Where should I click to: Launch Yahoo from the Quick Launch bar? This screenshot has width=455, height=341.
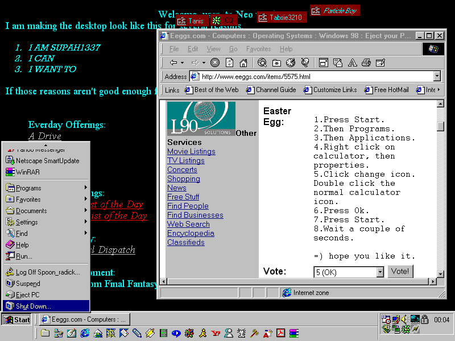tap(216, 333)
